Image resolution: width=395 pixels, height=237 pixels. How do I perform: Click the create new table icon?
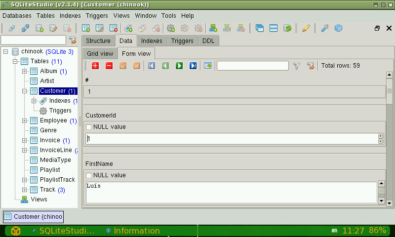point(86,28)
